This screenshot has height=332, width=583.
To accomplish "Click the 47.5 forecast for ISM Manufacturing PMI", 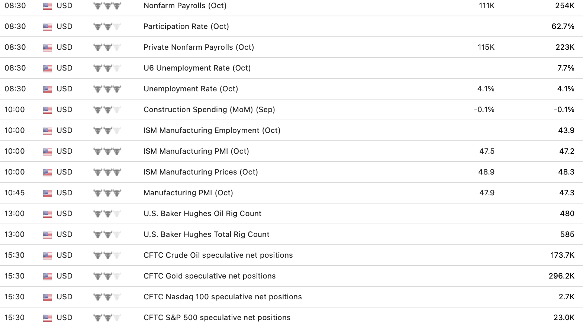I will point(487,152).
